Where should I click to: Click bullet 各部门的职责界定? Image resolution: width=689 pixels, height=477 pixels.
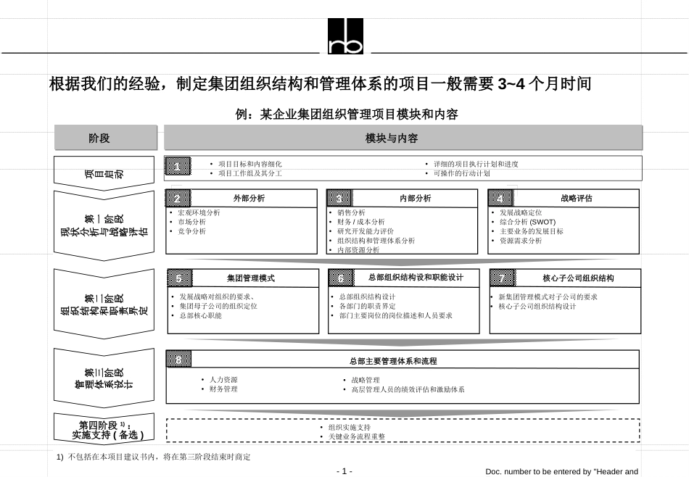(368, 306)
